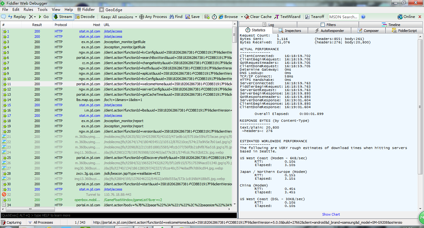Open the Fiddler menu with grid icon
The height and width of the screenshot is (228, 424).
pos(86,10)
